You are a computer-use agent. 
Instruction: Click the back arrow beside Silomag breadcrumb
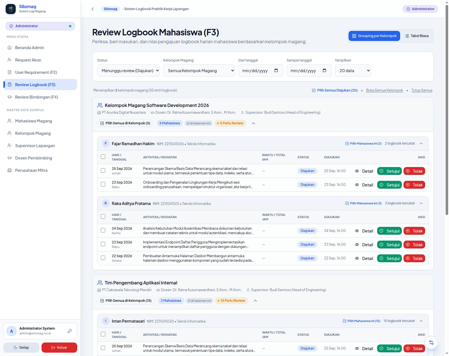pyautogui.click(x=93, y=9)
